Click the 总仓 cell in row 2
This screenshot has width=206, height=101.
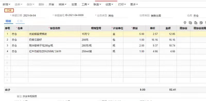[20, 40]
